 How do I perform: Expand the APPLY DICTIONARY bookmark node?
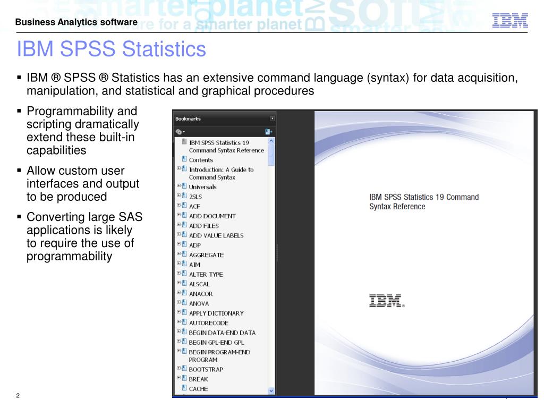coord(178,312)
